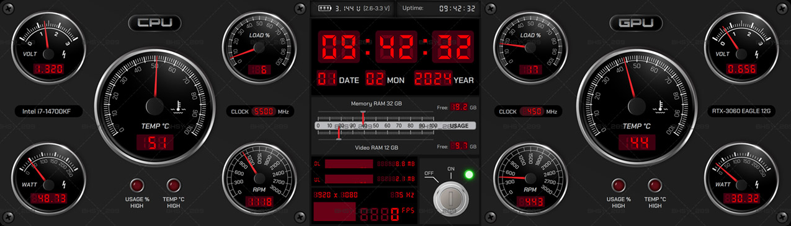Viewport: 791px width, 226px height.
Task: Click the UL upload rate bar
Action: (349, 179)
